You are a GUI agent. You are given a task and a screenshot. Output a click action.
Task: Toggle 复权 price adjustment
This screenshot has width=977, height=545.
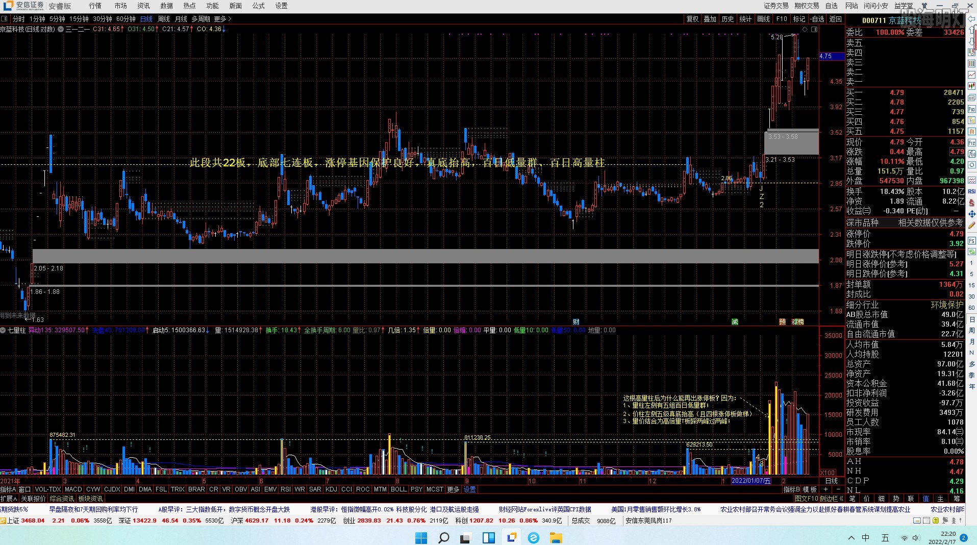pos(692,19)
